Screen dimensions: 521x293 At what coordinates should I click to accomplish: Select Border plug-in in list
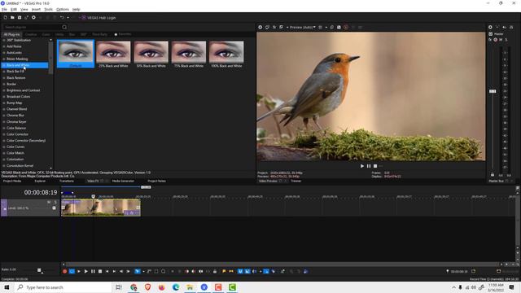[11, 84]
